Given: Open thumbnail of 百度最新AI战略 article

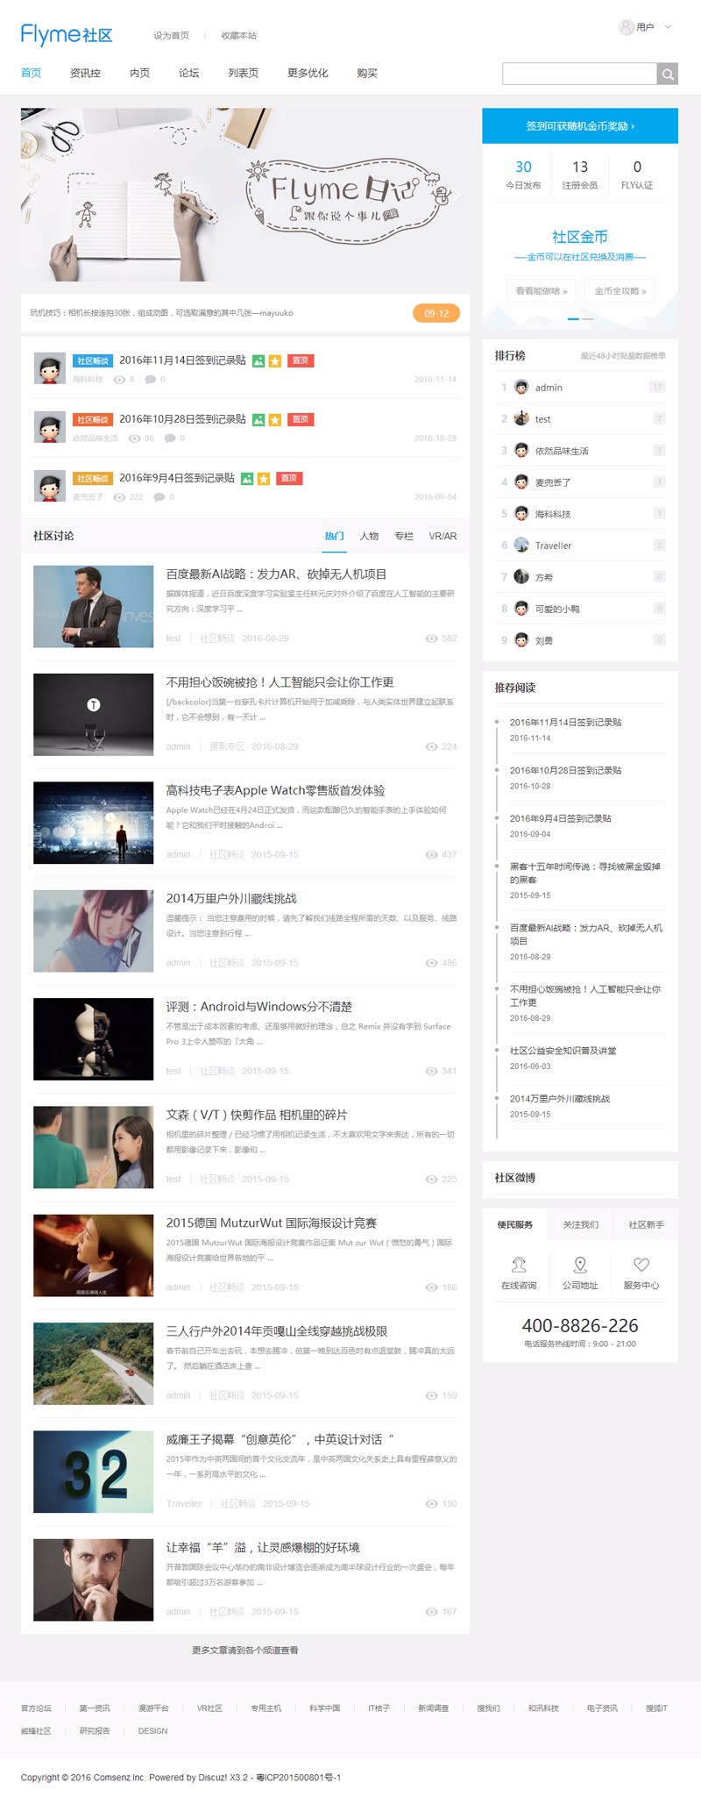Looking at the screenshot, I should click(x=93, y=606).
